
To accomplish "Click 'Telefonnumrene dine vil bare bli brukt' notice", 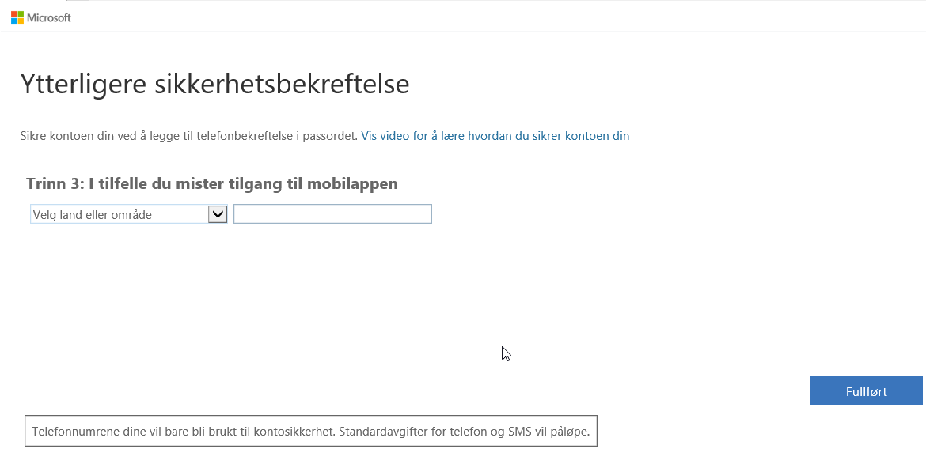I will click(310, 431).
